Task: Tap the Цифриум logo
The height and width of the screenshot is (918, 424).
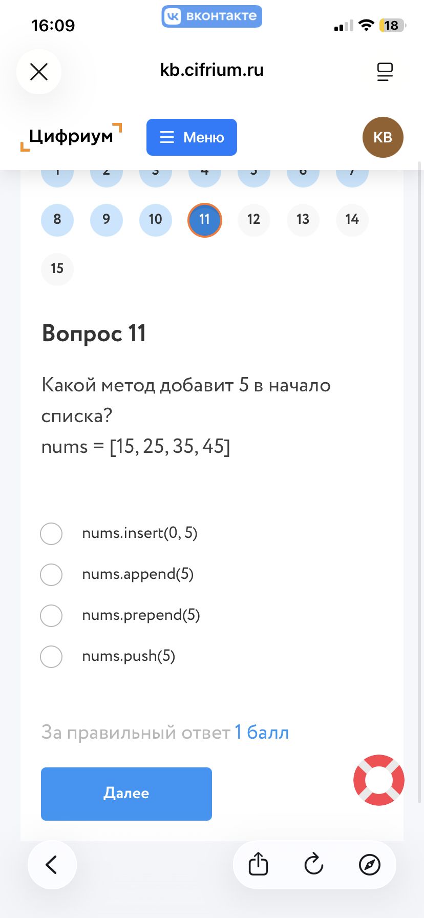Action: pyautogui.click(x=71, y=137)
